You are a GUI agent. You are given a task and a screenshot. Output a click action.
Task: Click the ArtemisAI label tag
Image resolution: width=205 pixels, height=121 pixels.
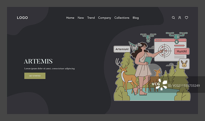pyautogui.click(x=122, y=49)
